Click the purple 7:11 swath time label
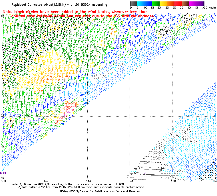 tap(146, 173)
